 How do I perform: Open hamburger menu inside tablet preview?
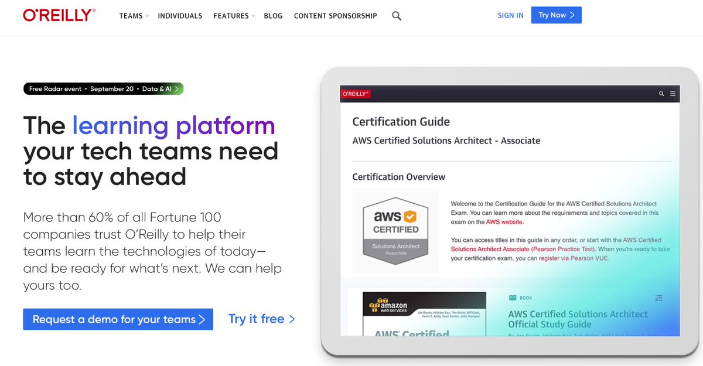(x=673, y=94)
